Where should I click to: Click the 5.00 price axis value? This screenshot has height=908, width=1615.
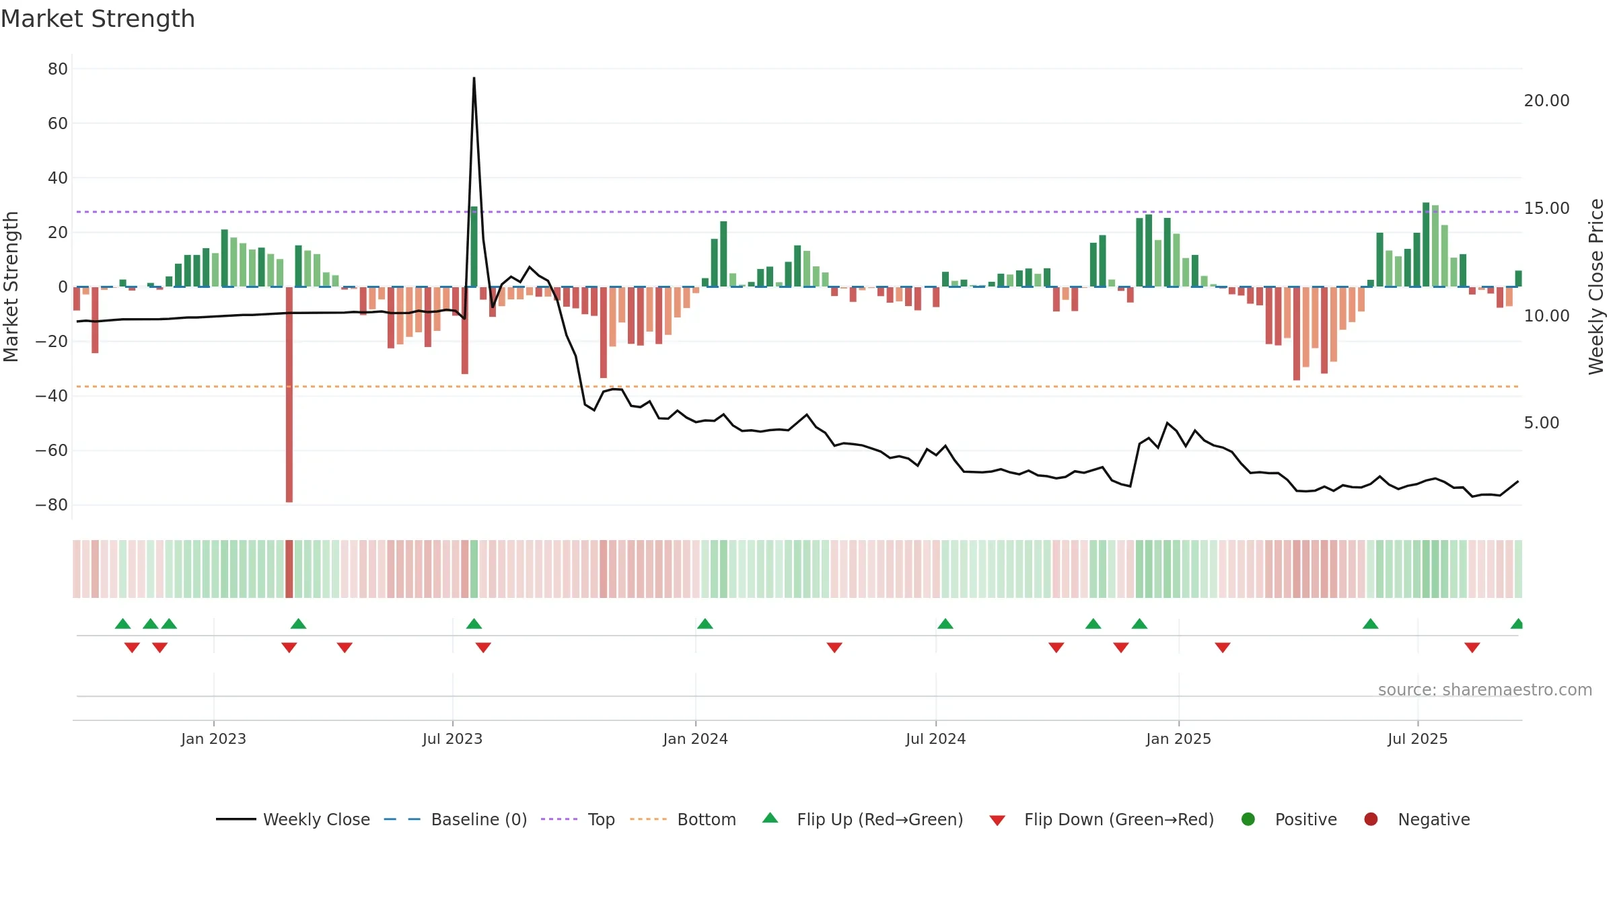click(x=1542, y=423)
